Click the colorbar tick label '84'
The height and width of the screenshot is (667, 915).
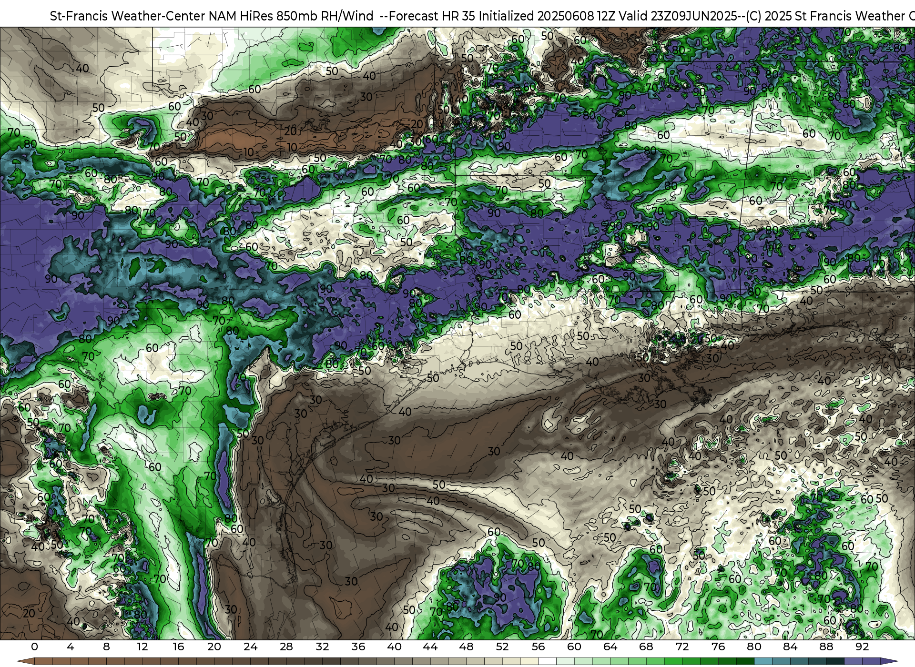(790, 647)
